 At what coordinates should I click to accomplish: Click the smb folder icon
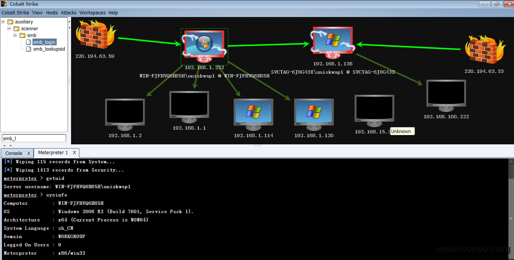23,36
